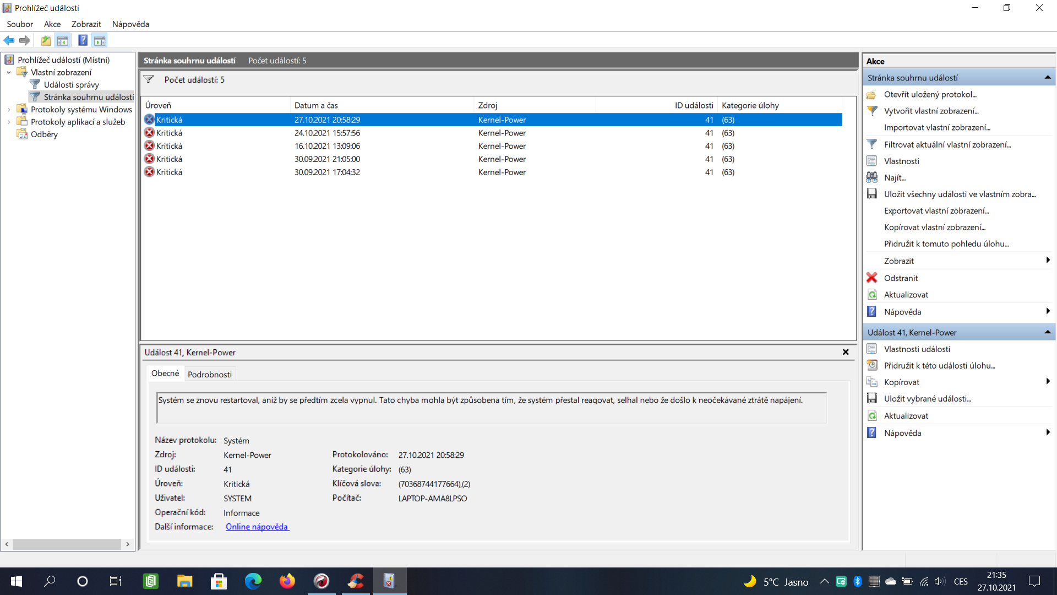
Task: Open Firefox from the taskbar
Action: click(x=287, y=581)
